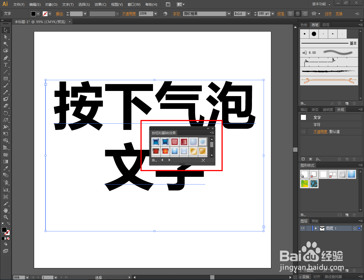364x280 pixels.
Task: Select the Hand tool
Action: [6, 210]
